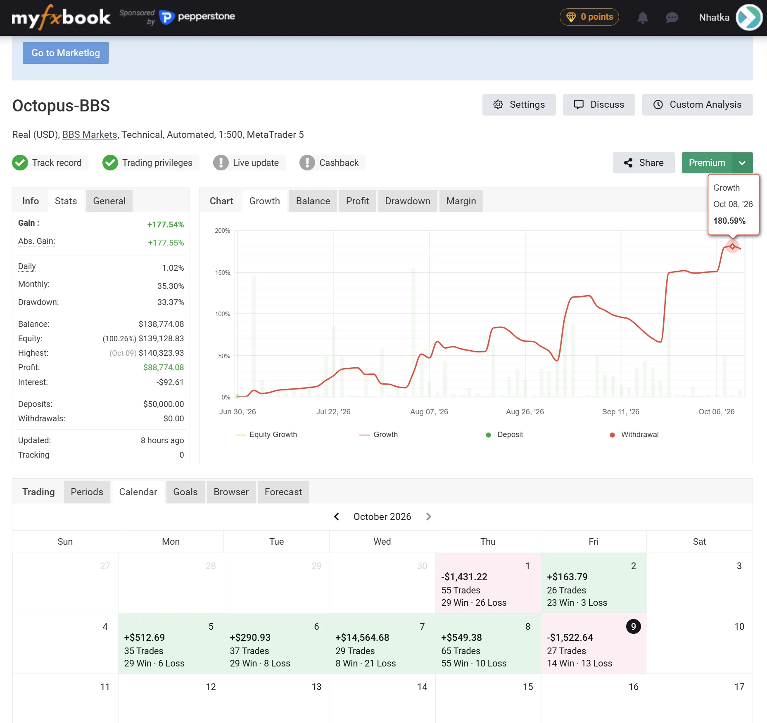Switch to the Periods tab
Viewport: 767px width, 723px height.
(x=87, y=492)
